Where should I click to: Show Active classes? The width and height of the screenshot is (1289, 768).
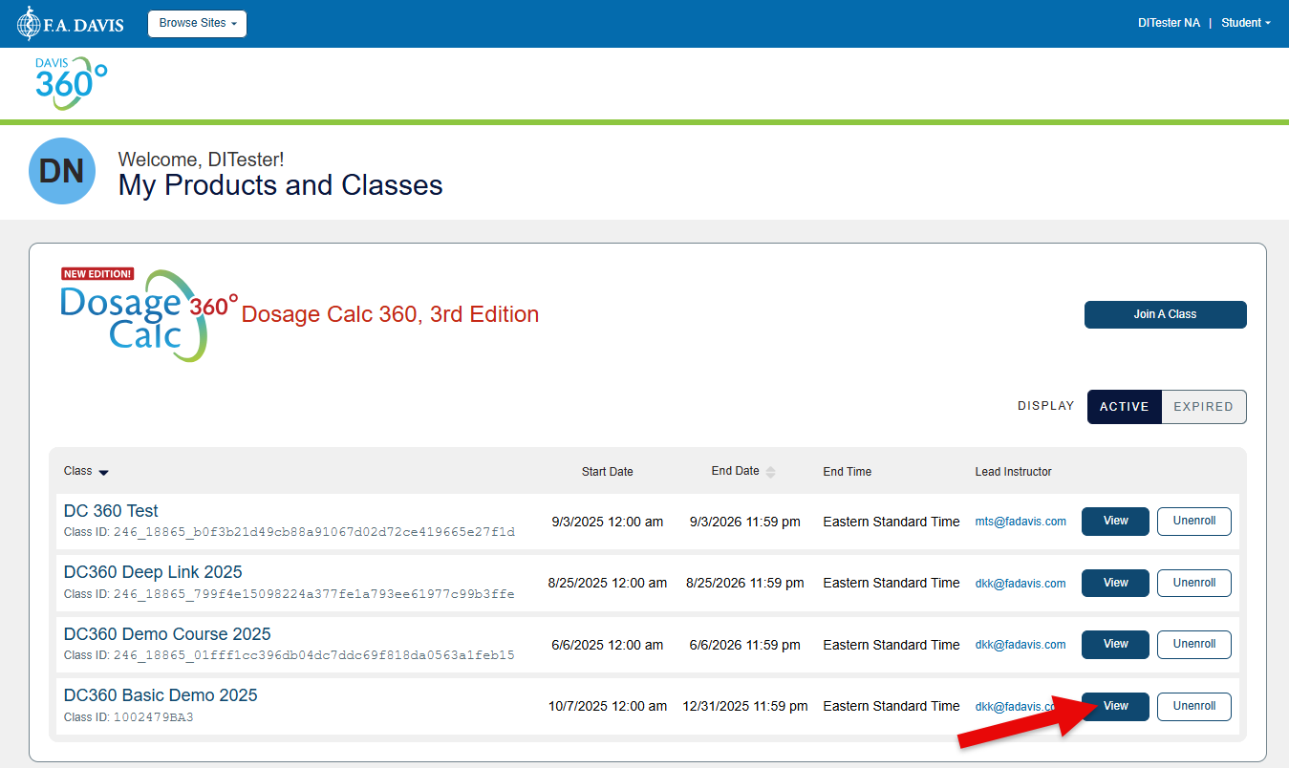1124,407
